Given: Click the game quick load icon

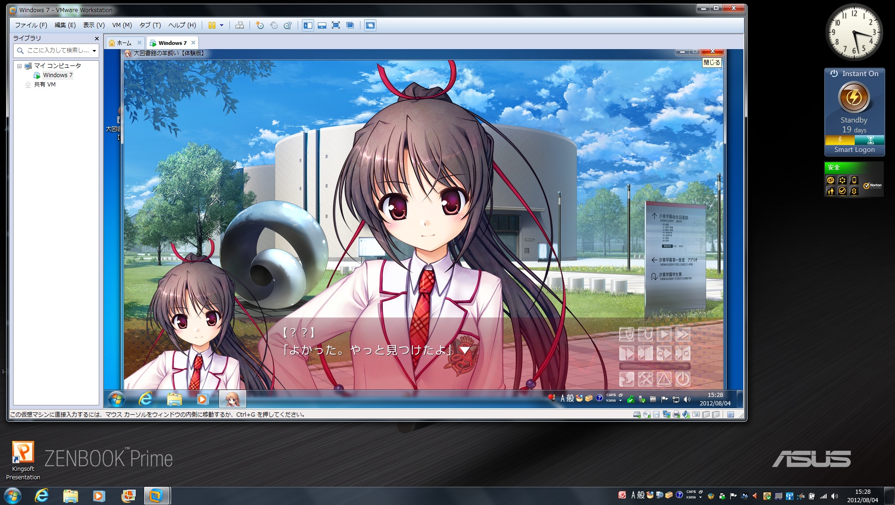Looking at the screenshot, I should 683,353.
